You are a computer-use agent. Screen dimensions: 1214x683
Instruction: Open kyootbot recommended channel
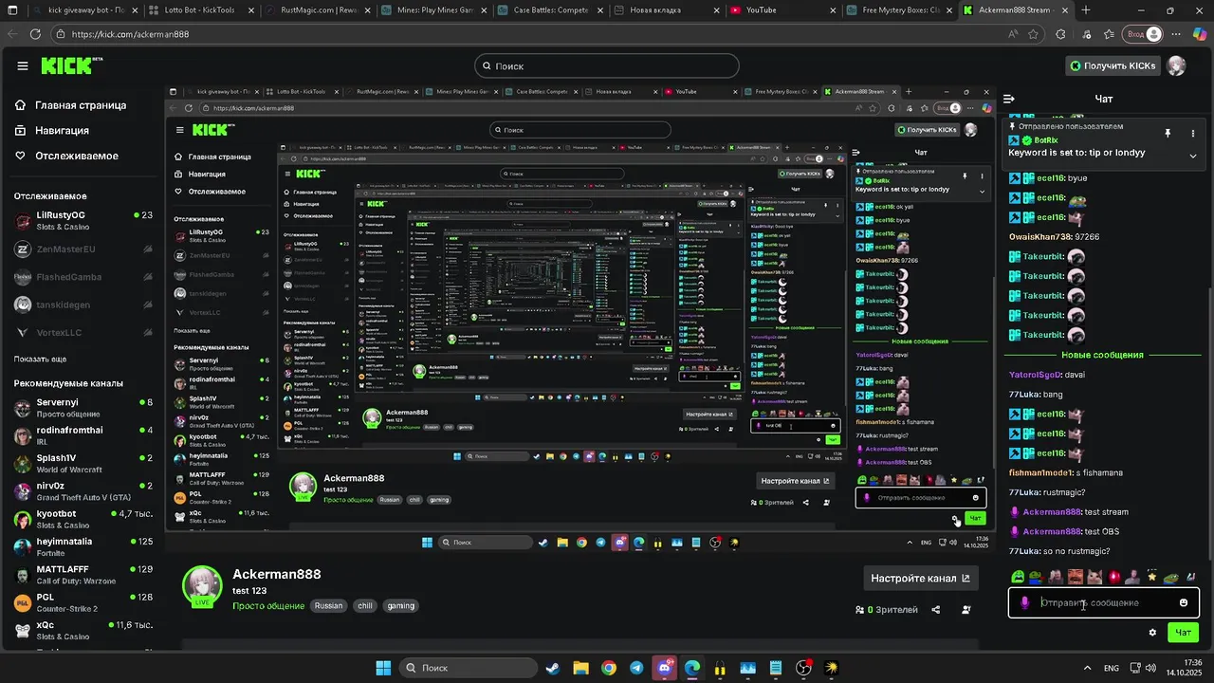[83, 520]
